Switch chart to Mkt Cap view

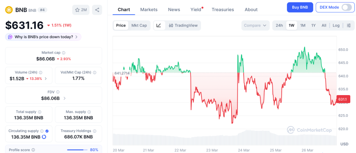point(139,25)
